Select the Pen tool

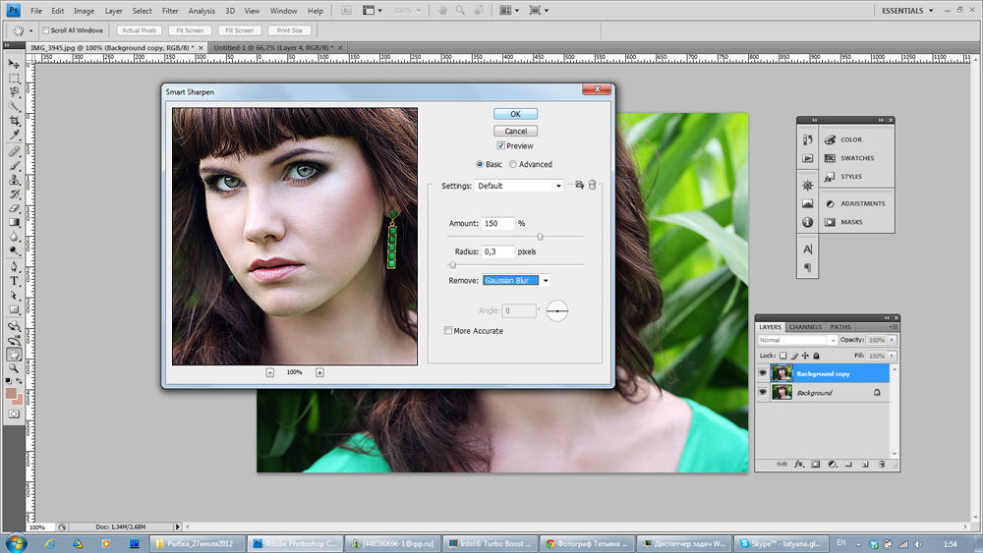(x=14, y=267)
